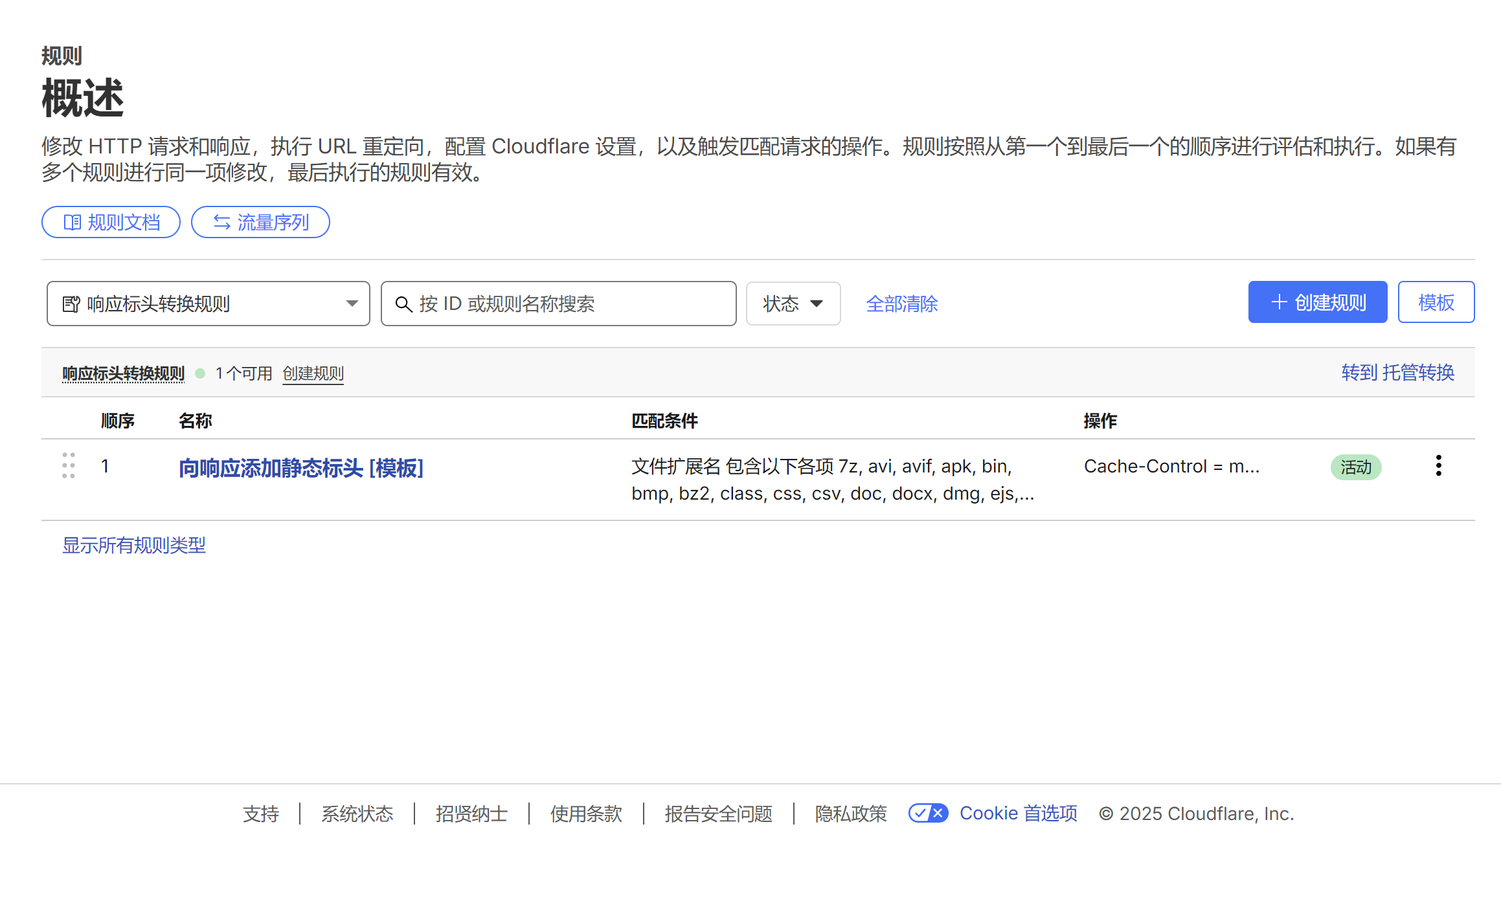Click the green available status dot
The image size is (1501, 910).
pos(201,373)
